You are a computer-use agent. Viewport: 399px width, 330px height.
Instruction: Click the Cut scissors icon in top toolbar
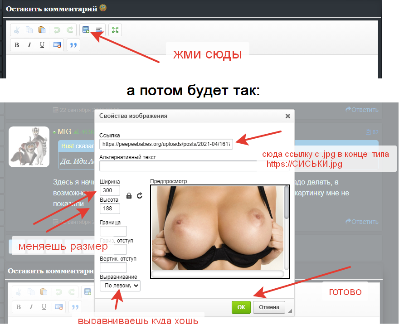(17, 30)
